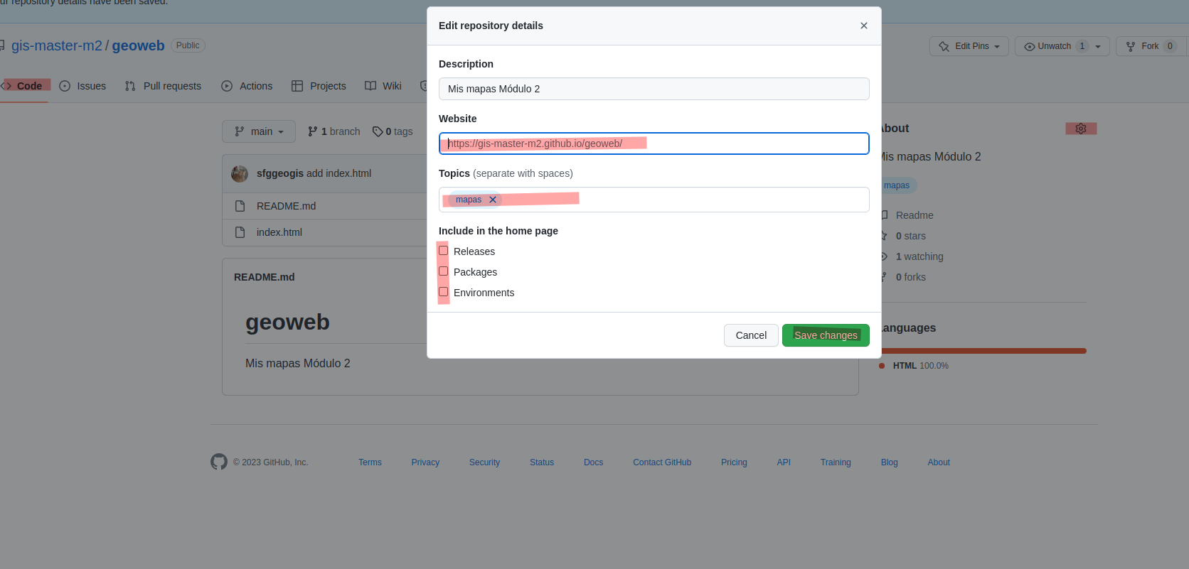View 0 stars link
The image size is (1189, 569).
pyautogui.click(x=910, y=236)
